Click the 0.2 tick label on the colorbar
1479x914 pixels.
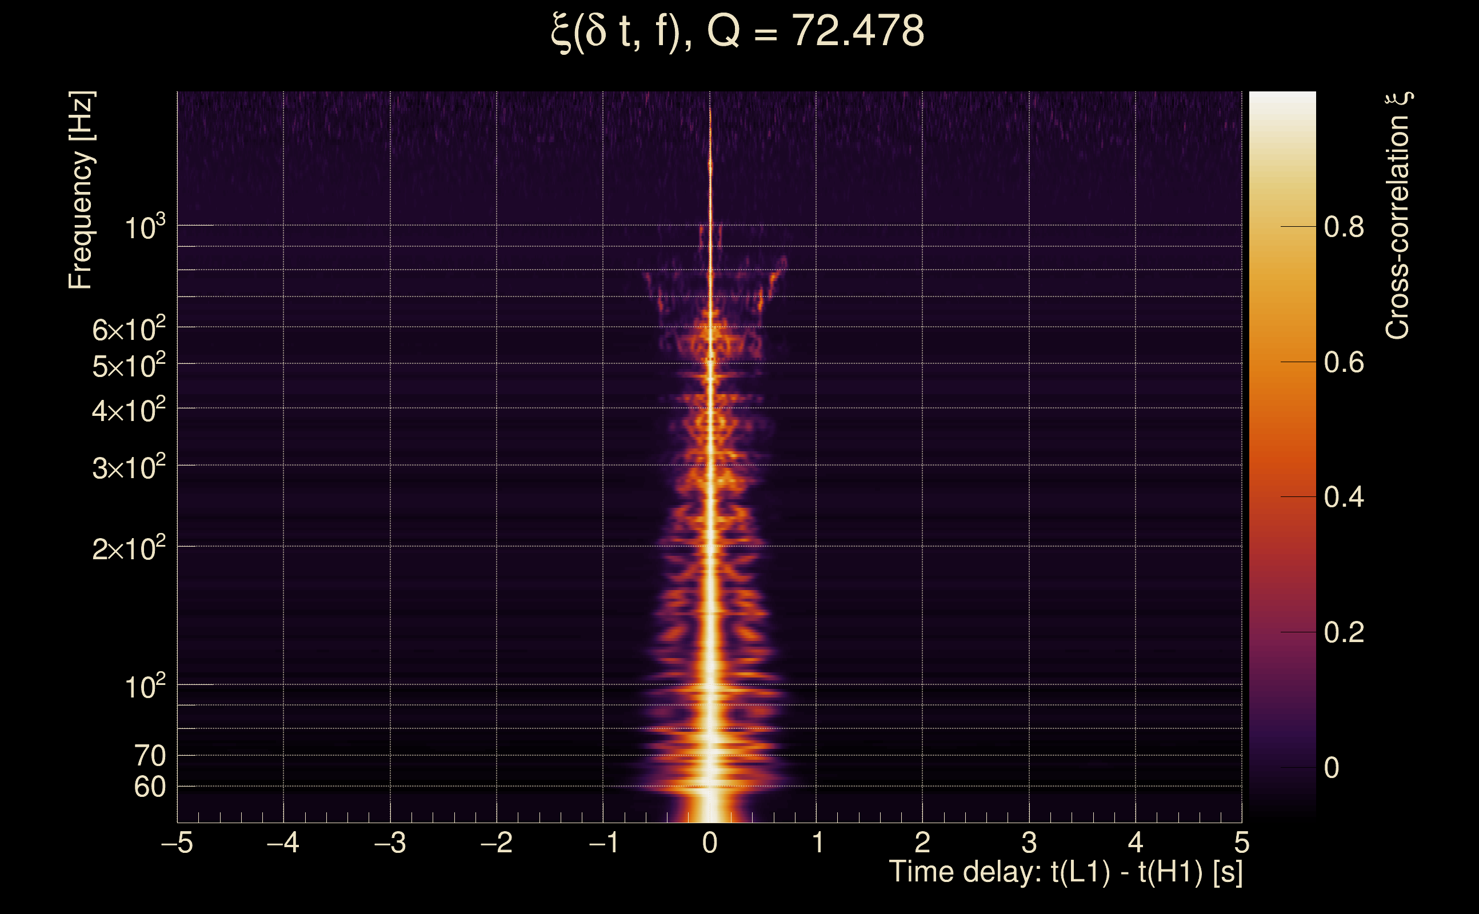click(x=1344, y=633)
